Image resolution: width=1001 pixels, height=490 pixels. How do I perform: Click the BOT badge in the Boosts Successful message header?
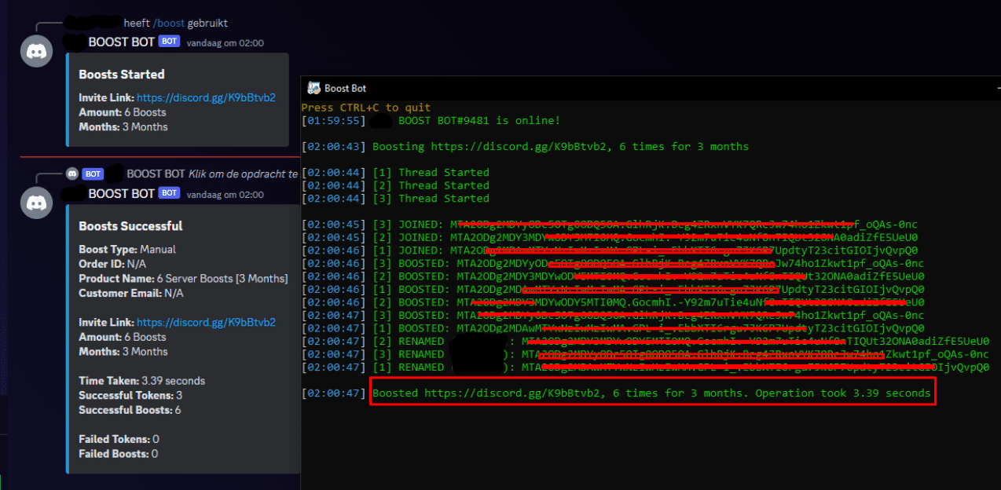tap(169, 193)
